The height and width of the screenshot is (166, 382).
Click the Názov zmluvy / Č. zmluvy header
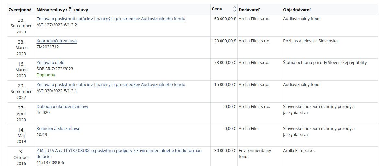click(x=62, y=10)
